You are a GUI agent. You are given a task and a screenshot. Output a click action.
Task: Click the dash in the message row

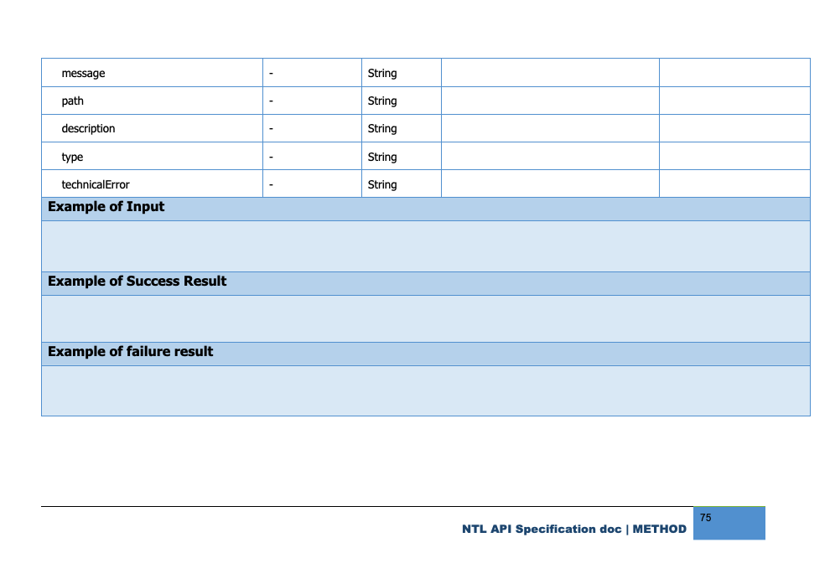pos(272,74)
